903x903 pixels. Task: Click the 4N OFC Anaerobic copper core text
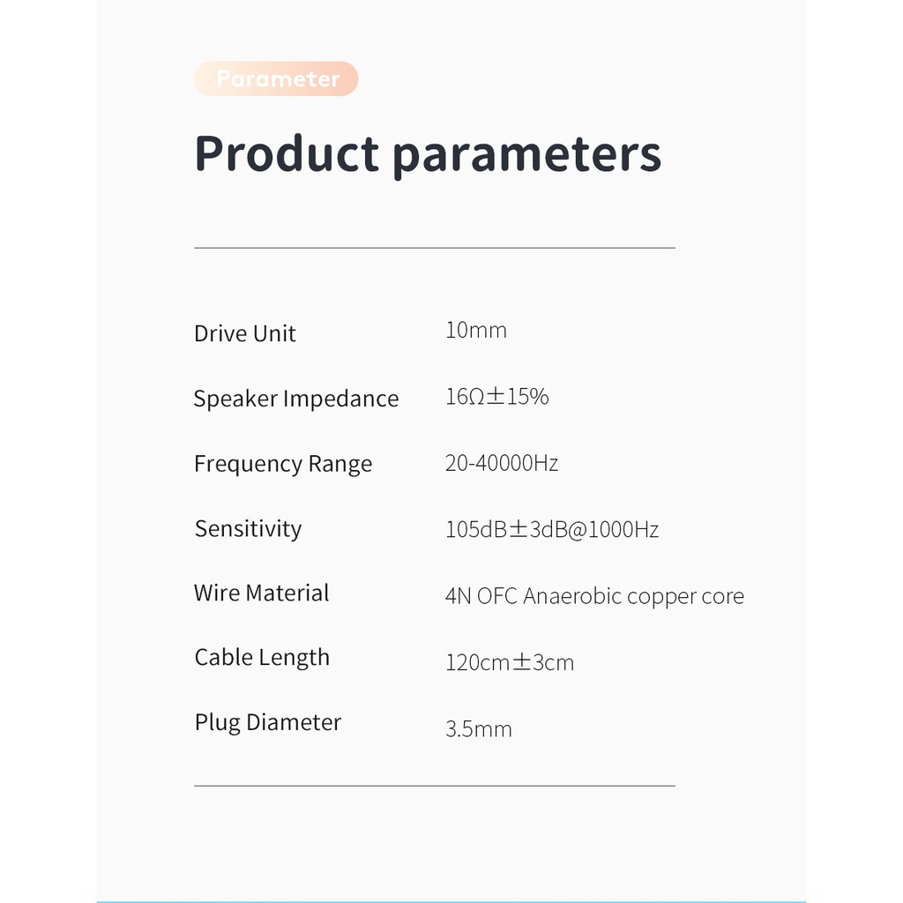(594, 596)
